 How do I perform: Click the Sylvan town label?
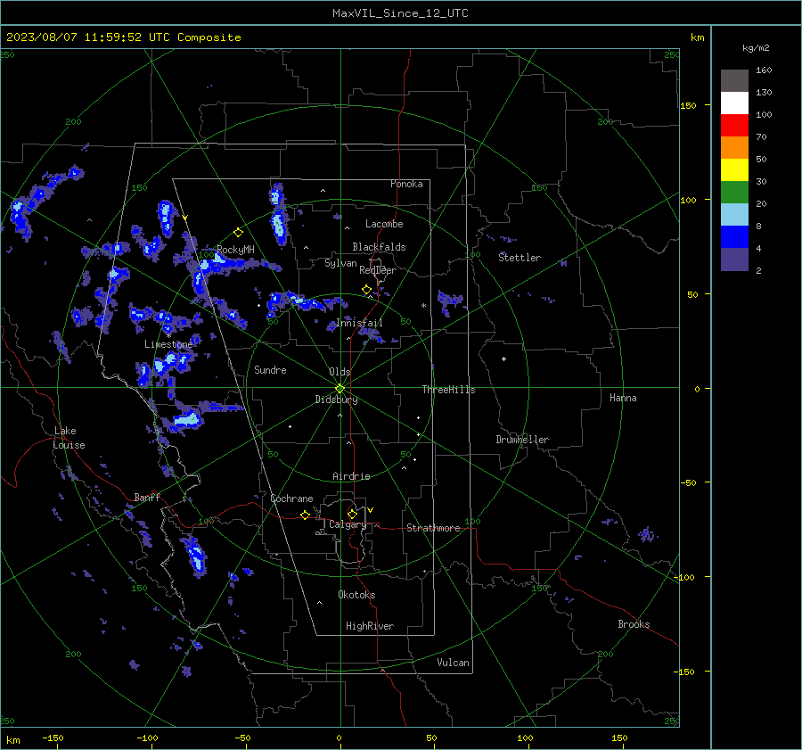pyautogui.click(x=340, y=263)
